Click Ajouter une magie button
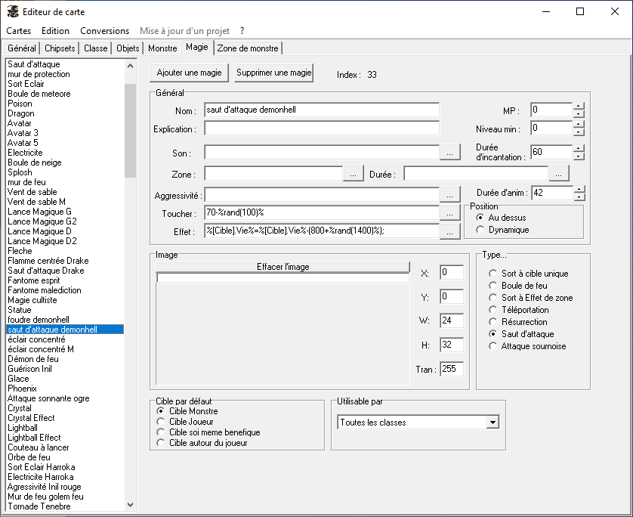 (189, 73)
